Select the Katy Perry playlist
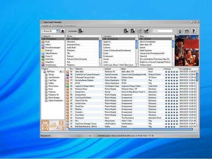 52,80
